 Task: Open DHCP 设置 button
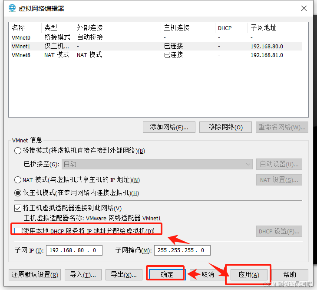[x=279, y=231]
